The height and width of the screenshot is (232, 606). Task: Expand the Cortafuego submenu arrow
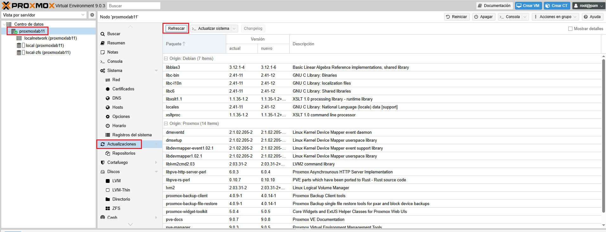(156, 163)
